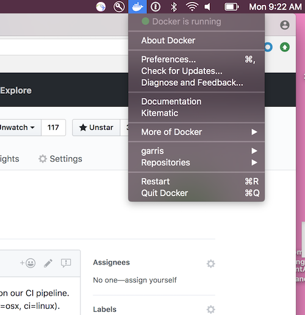Viewport: 305px width, 315px height.
Task: Click the green up-arrow extension icon
Action: (285, 47)
